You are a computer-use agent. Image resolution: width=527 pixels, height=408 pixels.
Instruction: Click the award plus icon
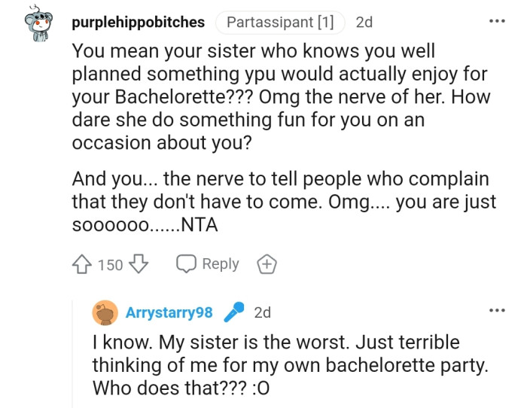tap(267, 264)
